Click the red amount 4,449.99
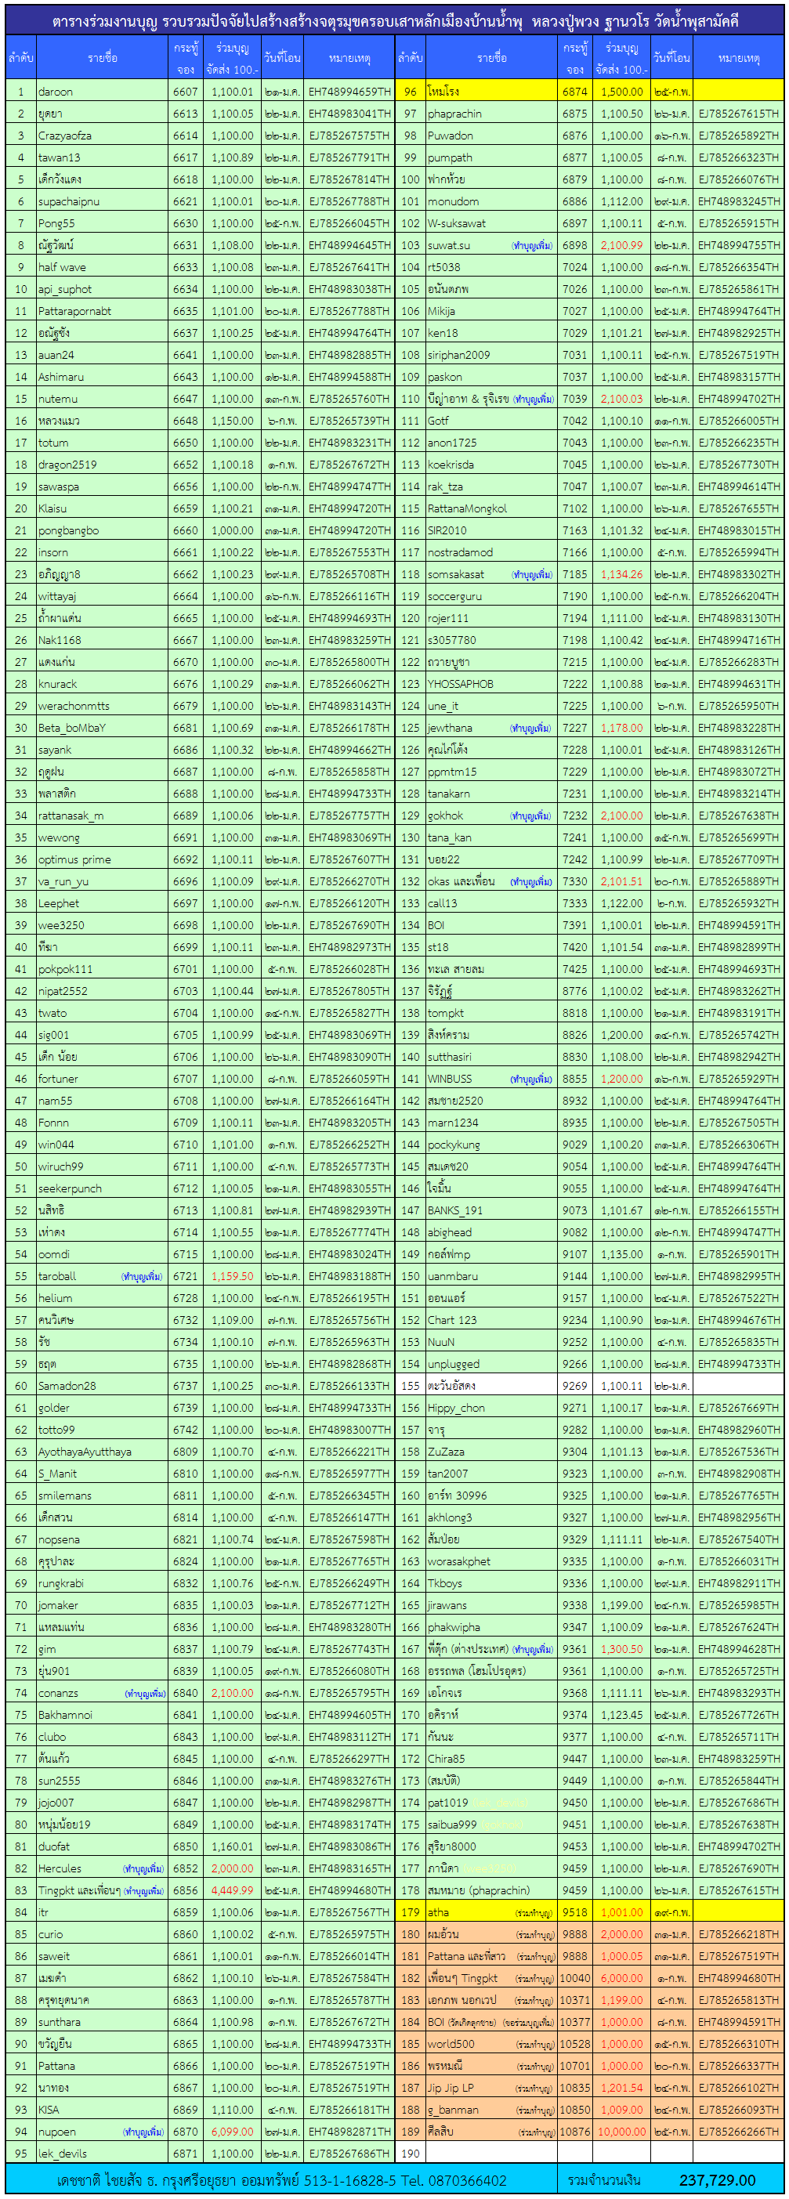The height and width of the screenshot is (2199, 789). coord(231,1890)
